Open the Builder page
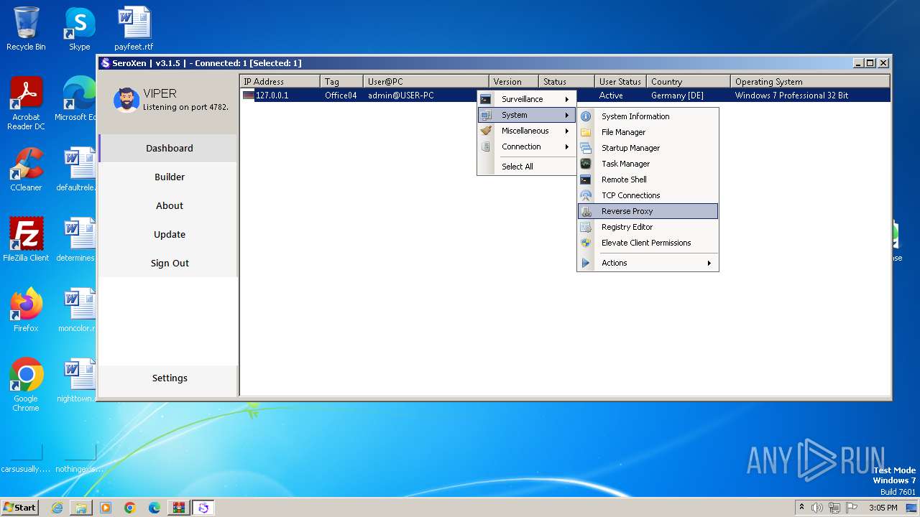 169,177
